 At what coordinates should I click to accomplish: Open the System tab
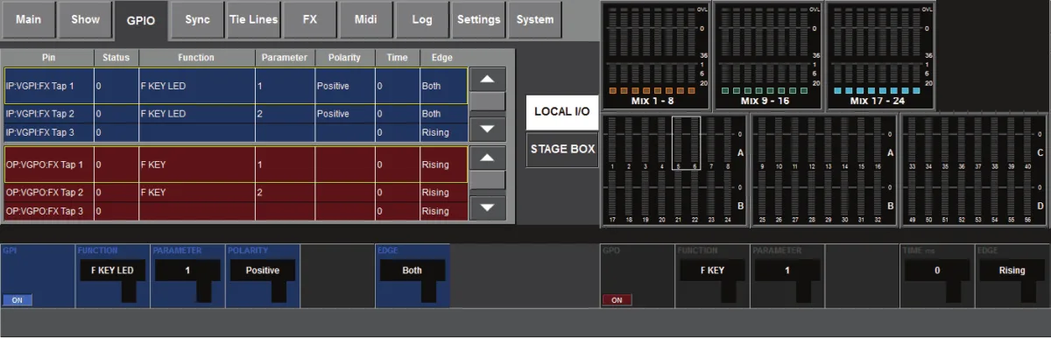point(535,19)
